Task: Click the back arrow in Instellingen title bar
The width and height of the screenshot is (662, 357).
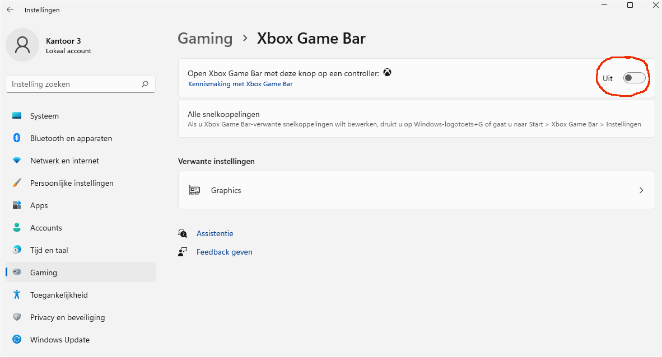Action: (x=10, y=10)
